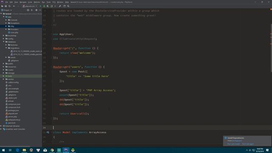272x153 pixels.
Task: Open the Edit menu
Action: (11, 2)
